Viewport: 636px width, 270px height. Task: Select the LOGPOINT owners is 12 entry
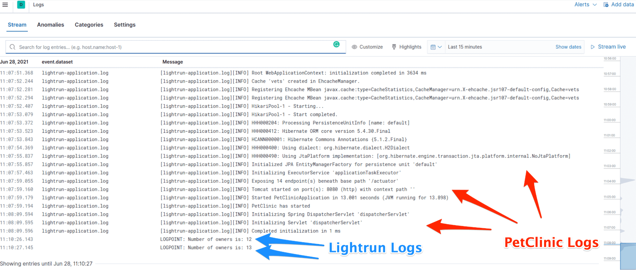(x=206, y=240)
